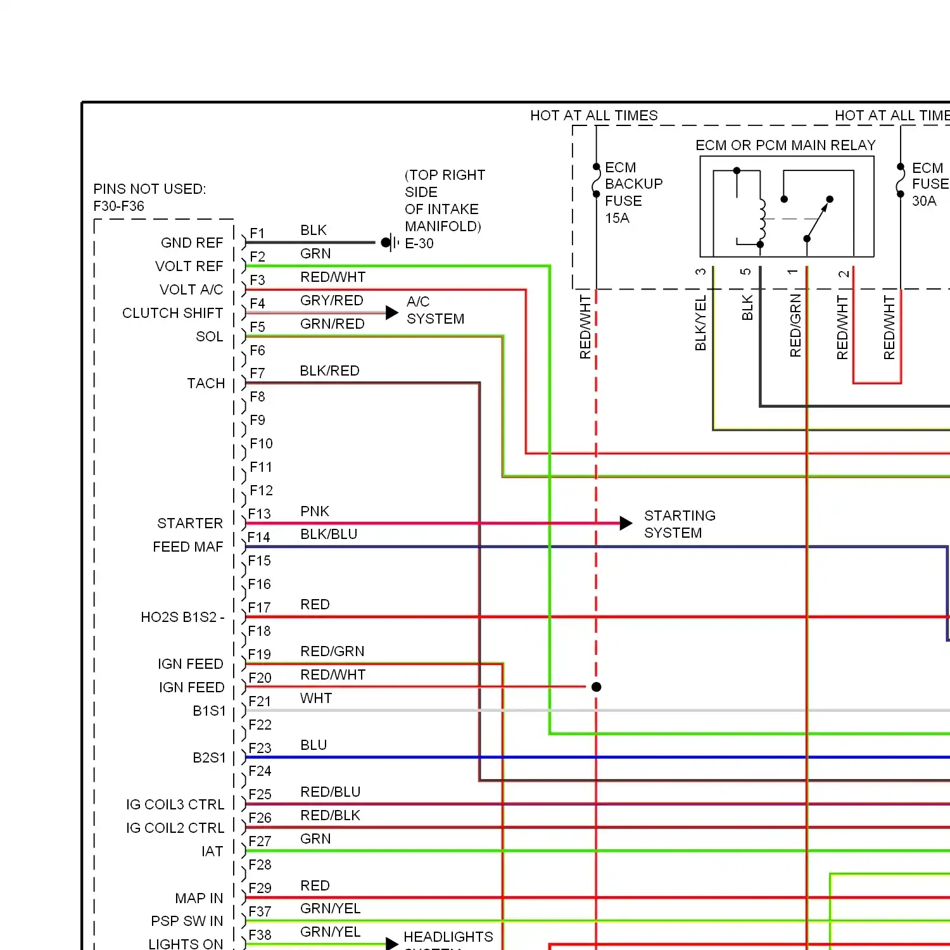Viewport: 950px width, 950px height.
Task: Click the vertical 'RED/GRN' relay wire label
Action: [x=795, y=326]
